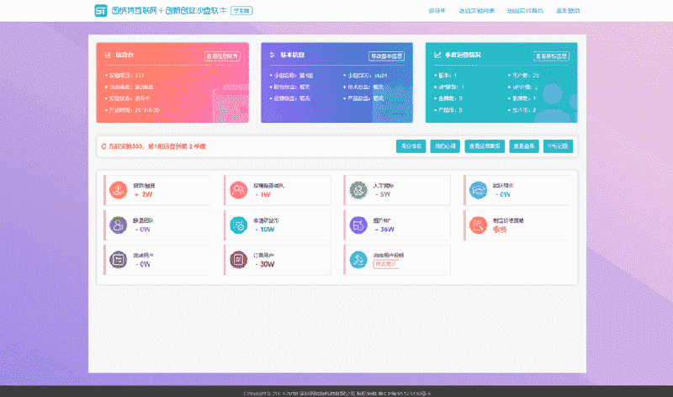Click the pink two-person team icon
The width and height of the screenshot is (673, 397).
coord(238,190)
